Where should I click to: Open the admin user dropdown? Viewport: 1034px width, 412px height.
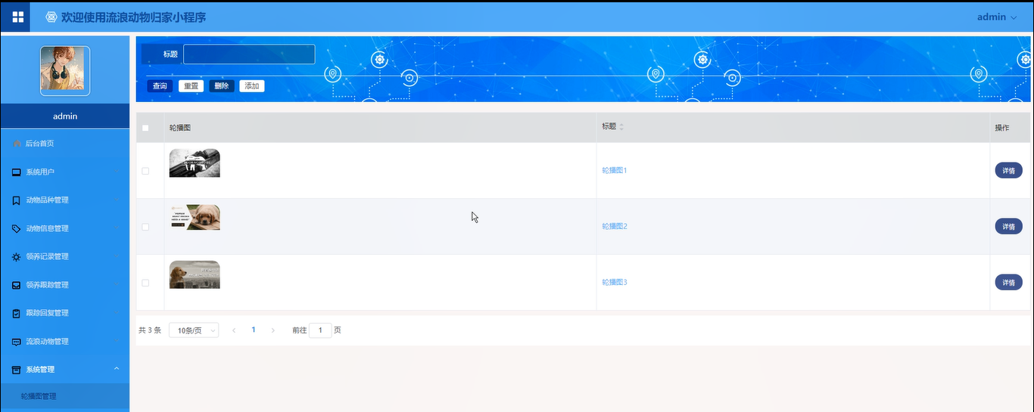(996, 17)
